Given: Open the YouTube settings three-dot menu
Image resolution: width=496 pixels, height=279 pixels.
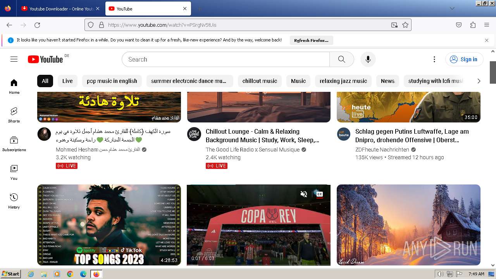Looking at the screenshot, I should [x=434, y=59].
